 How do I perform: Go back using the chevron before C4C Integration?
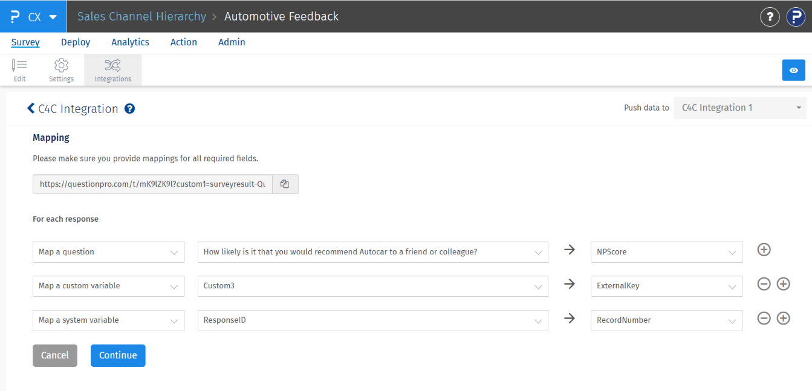tap(31, 109)
